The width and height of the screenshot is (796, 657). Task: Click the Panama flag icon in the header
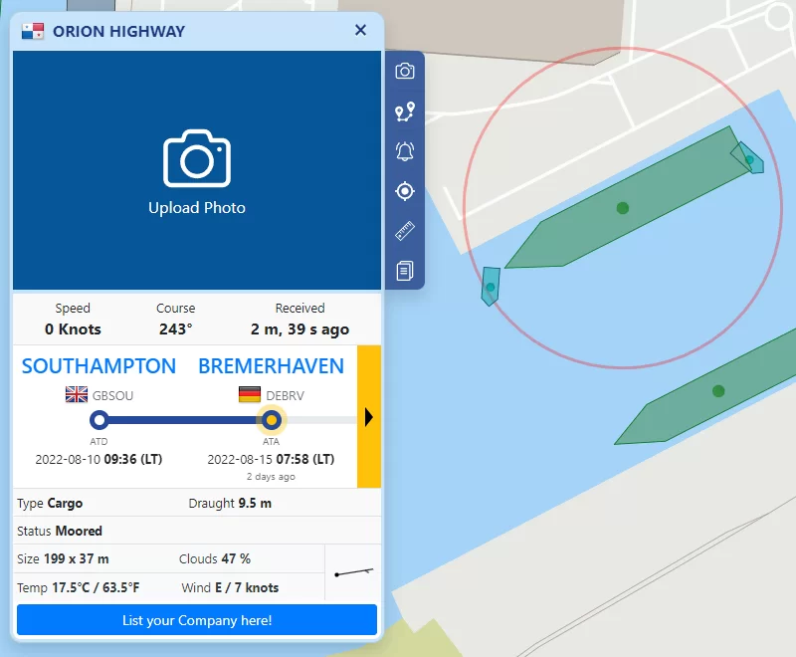[x=33, y=31]
